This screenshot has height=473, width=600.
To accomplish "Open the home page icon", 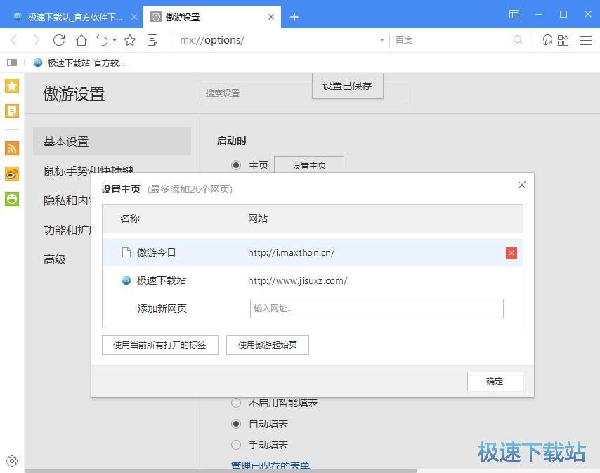I will 81,40.
